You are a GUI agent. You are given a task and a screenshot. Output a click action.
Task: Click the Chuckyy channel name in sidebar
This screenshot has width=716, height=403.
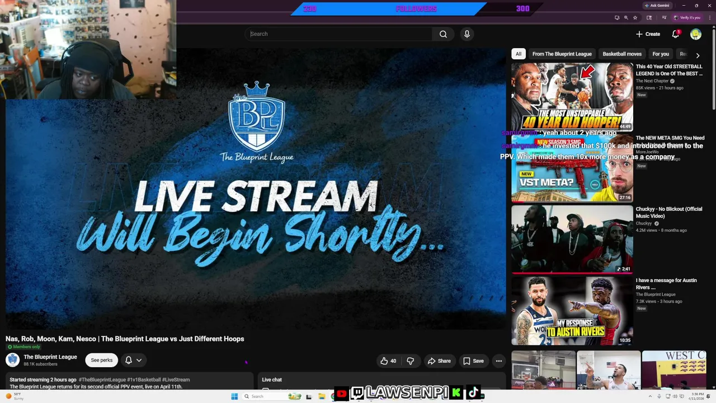tap(644, 223)
